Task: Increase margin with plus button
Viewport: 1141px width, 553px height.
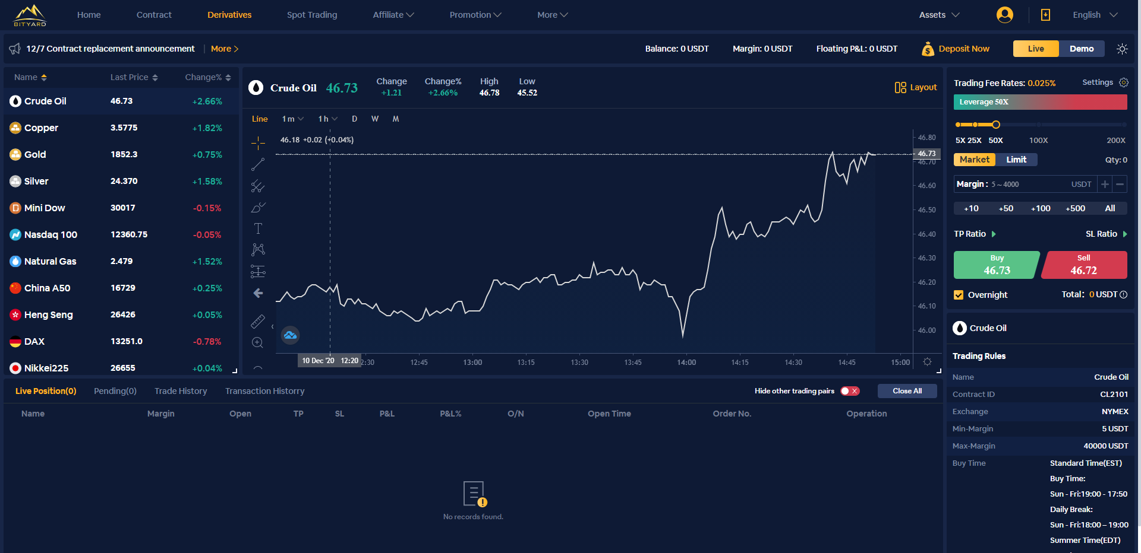Action: coord(1105,185)
